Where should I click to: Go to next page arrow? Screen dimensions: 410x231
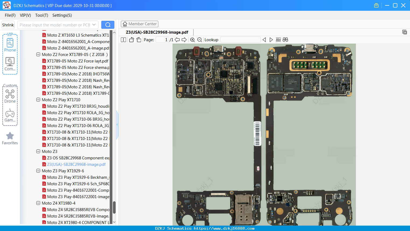(184, 40)
